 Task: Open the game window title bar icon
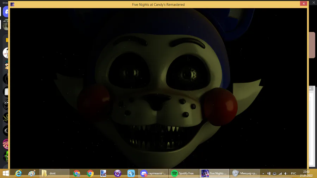tap(12, 5)
